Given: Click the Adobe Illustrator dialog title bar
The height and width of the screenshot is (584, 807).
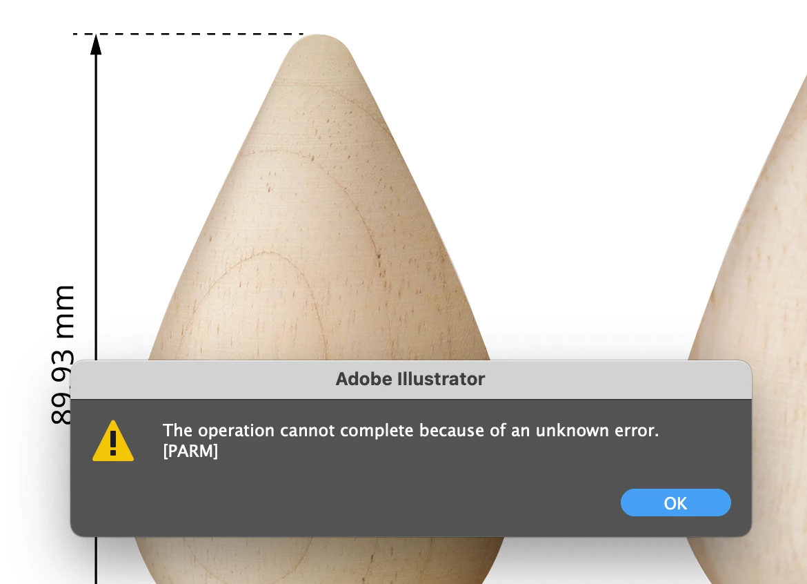Looking at the screenshot, I should click(x=410, y=380).
